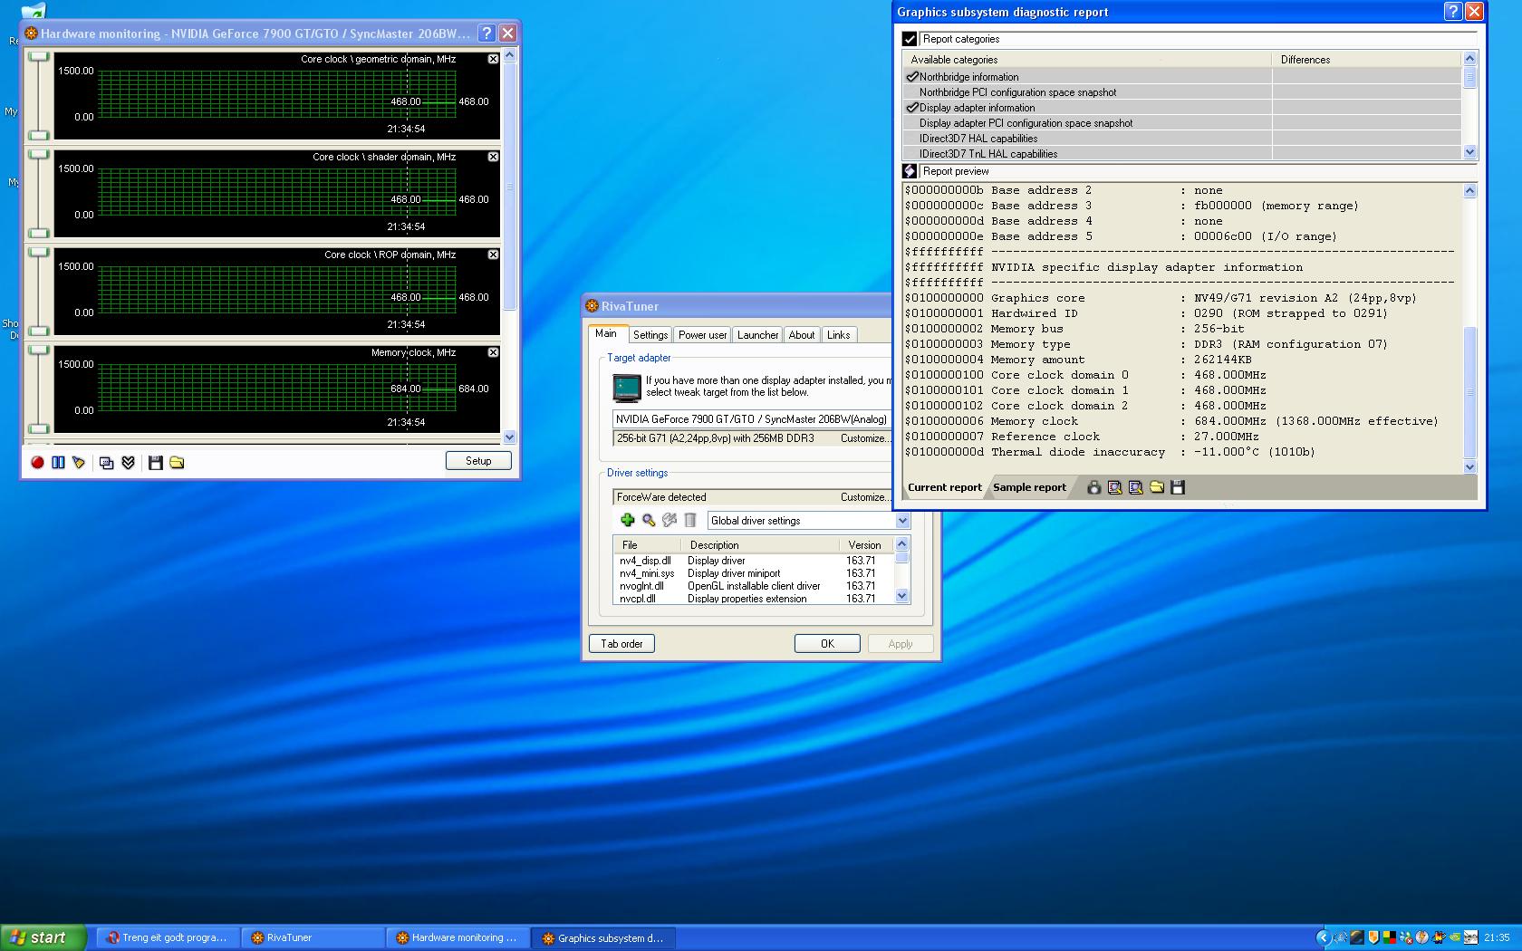Screen dimensions: 1522x951
Task: Close the geometric domain core clock graph
Action: tap(493, 59)
